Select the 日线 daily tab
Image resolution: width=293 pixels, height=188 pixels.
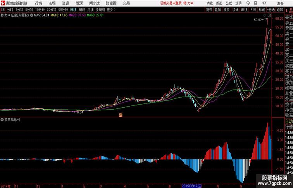pyautogui.click(x=73, y=10)
